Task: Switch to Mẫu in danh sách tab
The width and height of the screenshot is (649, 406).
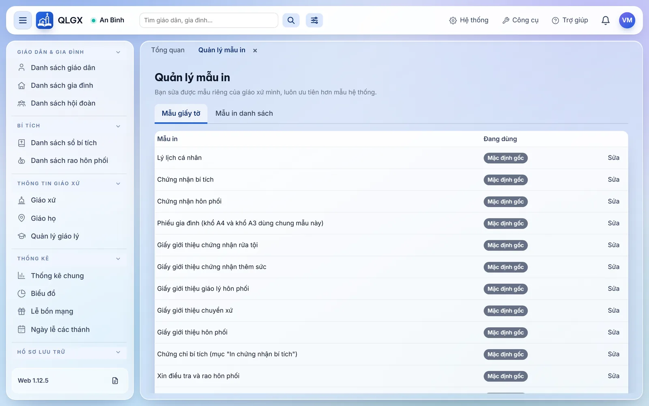Action: click(244, 114)
